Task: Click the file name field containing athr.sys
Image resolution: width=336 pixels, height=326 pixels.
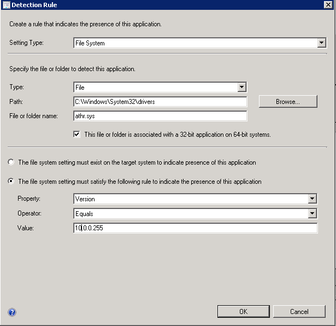Action: 160,115
